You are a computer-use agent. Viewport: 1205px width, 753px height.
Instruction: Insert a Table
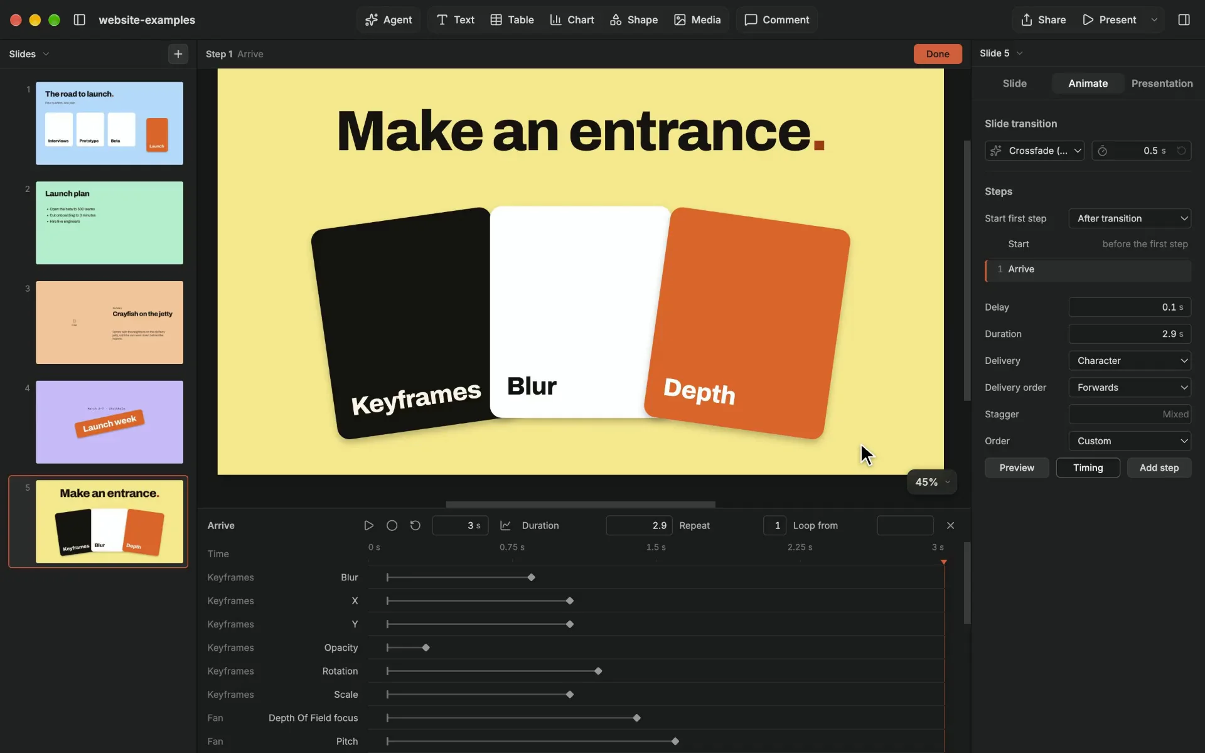tap(512, 19)
